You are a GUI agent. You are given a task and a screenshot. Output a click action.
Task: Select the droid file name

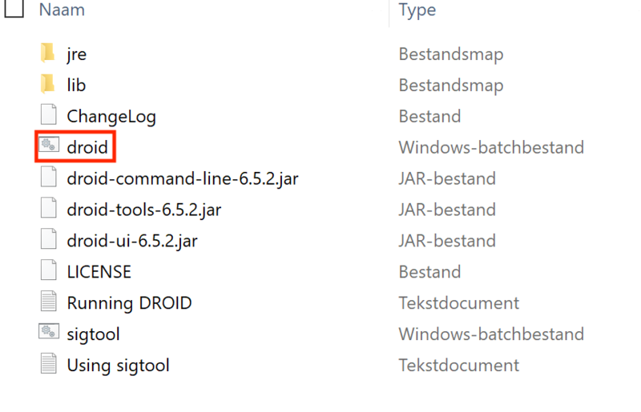[x=87, y=147]
